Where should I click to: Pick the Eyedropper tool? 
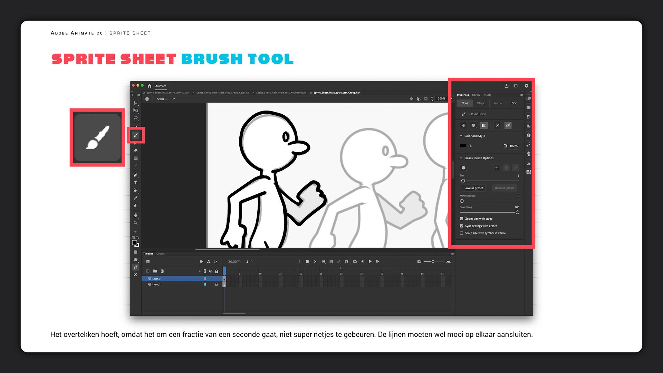point(136,198)
